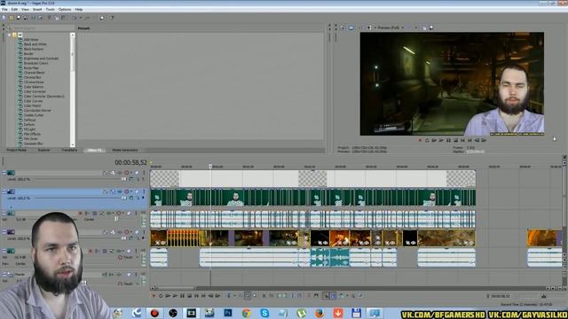Click Play button in timeline transport bar
This screenshot has width=568, height=319.
[x=176, y=296]
